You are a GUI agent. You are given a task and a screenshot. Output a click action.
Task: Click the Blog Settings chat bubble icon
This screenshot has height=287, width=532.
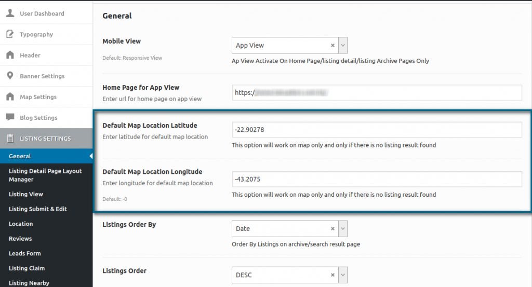click(10, 117)
